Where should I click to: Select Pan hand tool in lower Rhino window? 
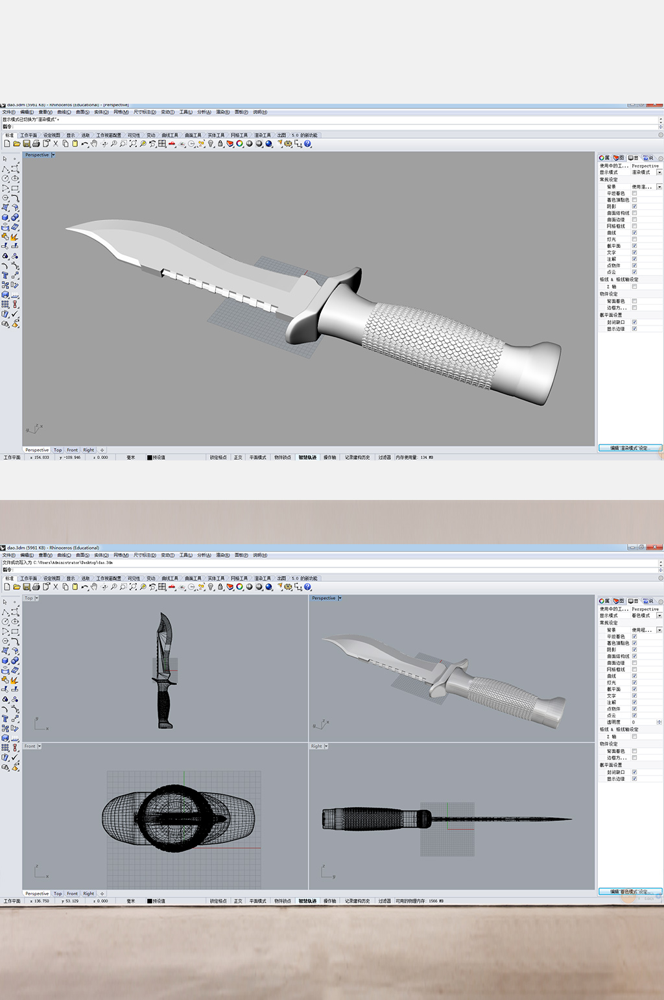pos(94,587)
